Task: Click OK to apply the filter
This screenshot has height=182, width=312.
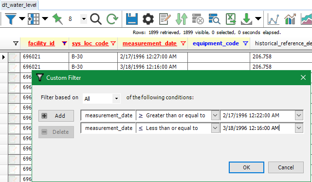Action: point(246,167)
